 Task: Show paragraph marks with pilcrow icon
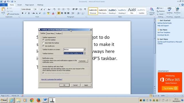[x=85, y=9]
